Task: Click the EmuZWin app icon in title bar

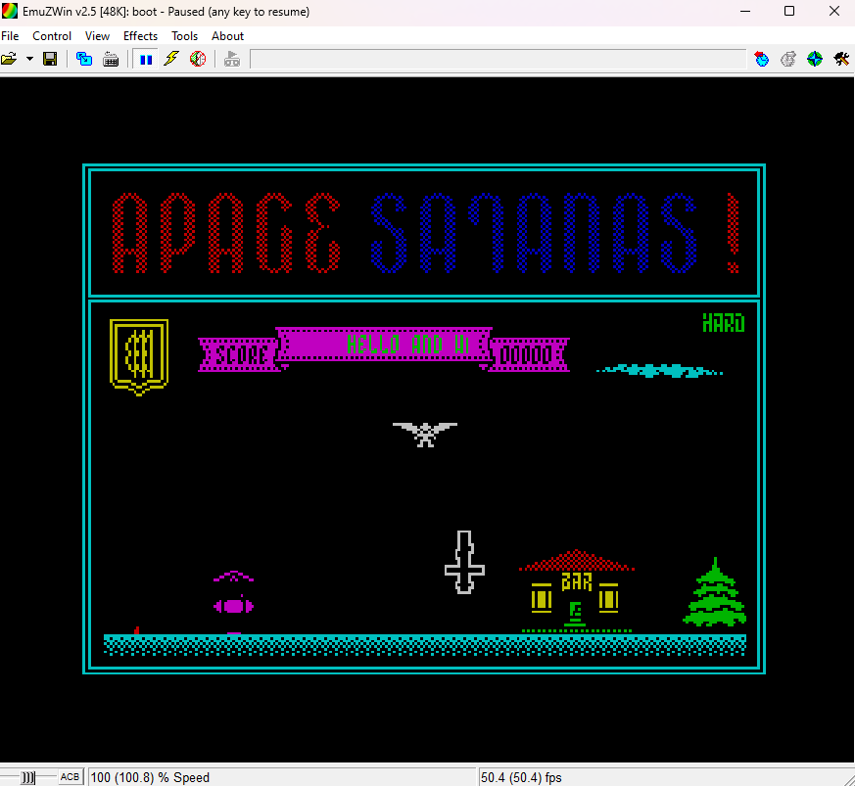Action: (10, 11)
